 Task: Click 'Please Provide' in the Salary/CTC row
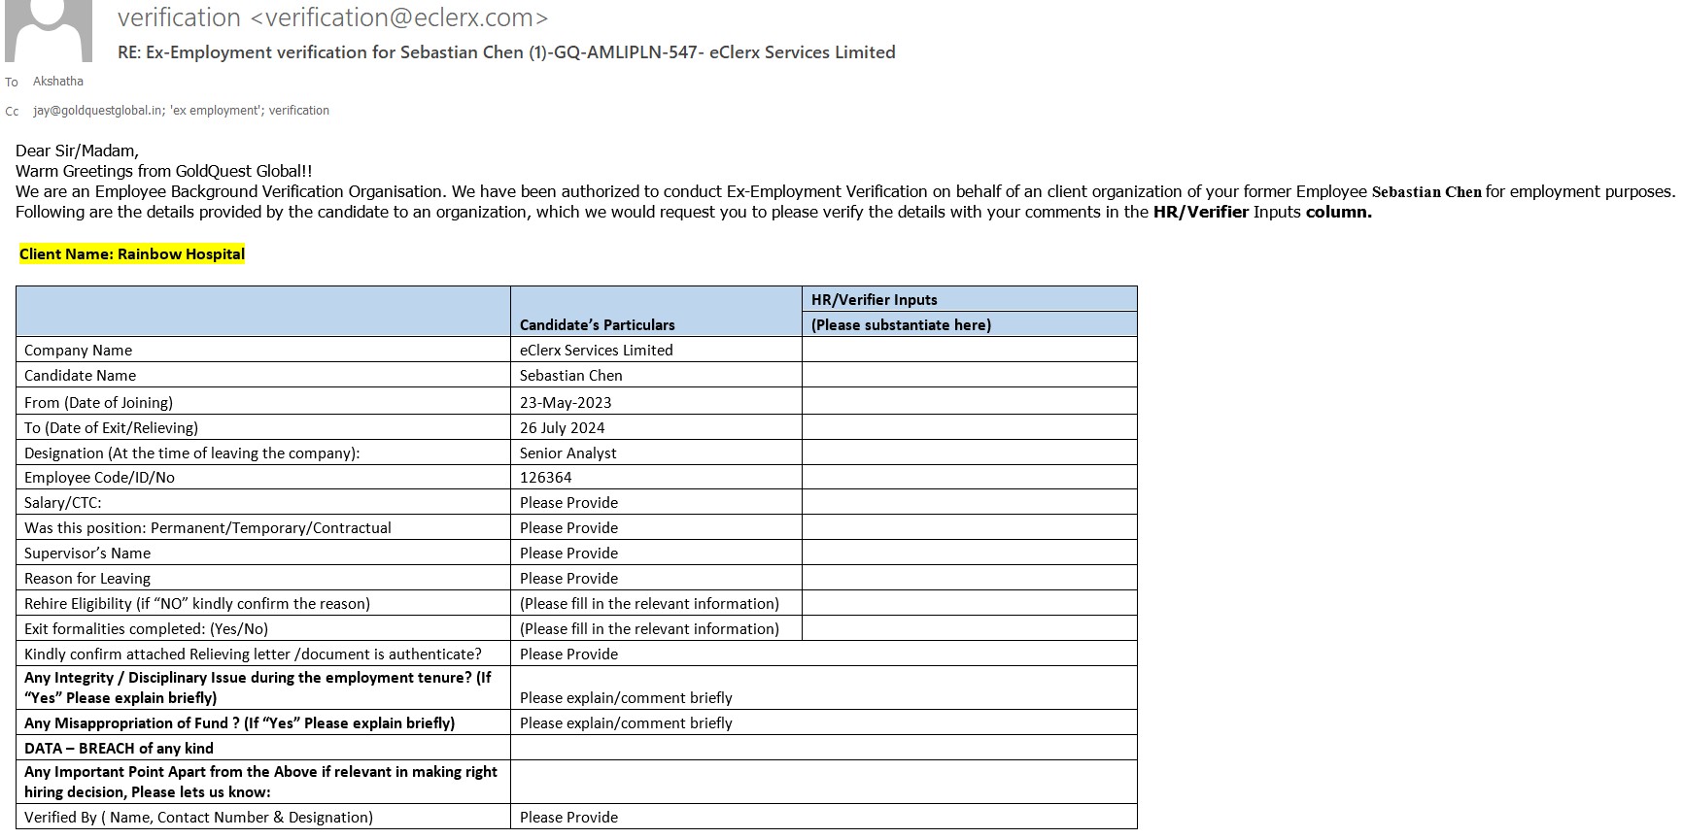coord(569,502)
